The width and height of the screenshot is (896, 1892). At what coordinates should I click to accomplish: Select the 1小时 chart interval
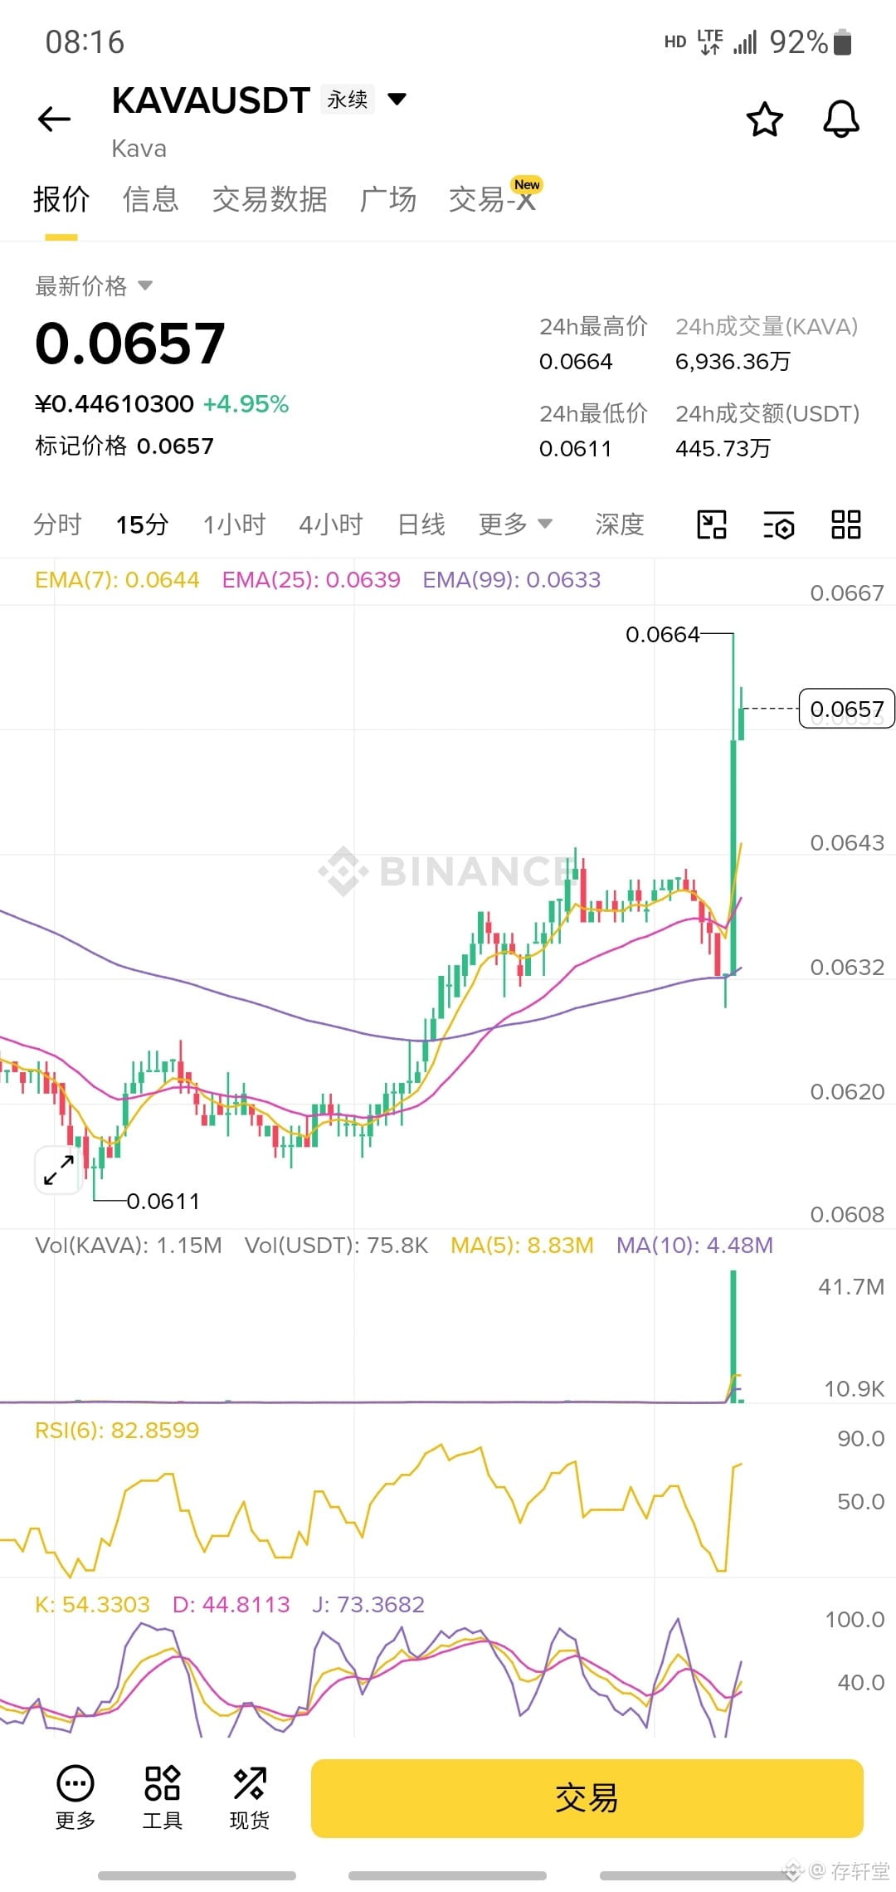click(234, 524)
